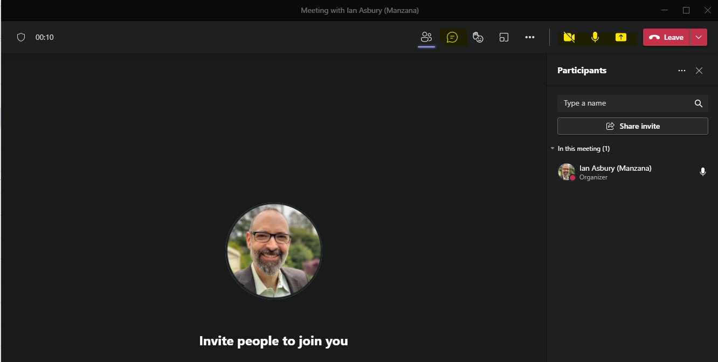Click the Type a name field
Image resolution: width=718 pixels, height=362 pixels.
(625, 103)
